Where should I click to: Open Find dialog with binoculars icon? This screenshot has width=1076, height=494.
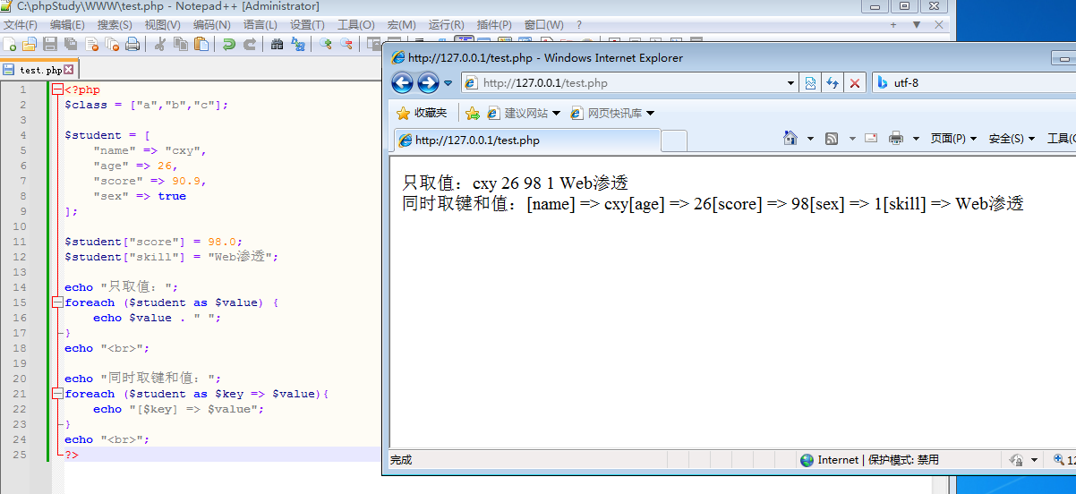coord(278,44)
